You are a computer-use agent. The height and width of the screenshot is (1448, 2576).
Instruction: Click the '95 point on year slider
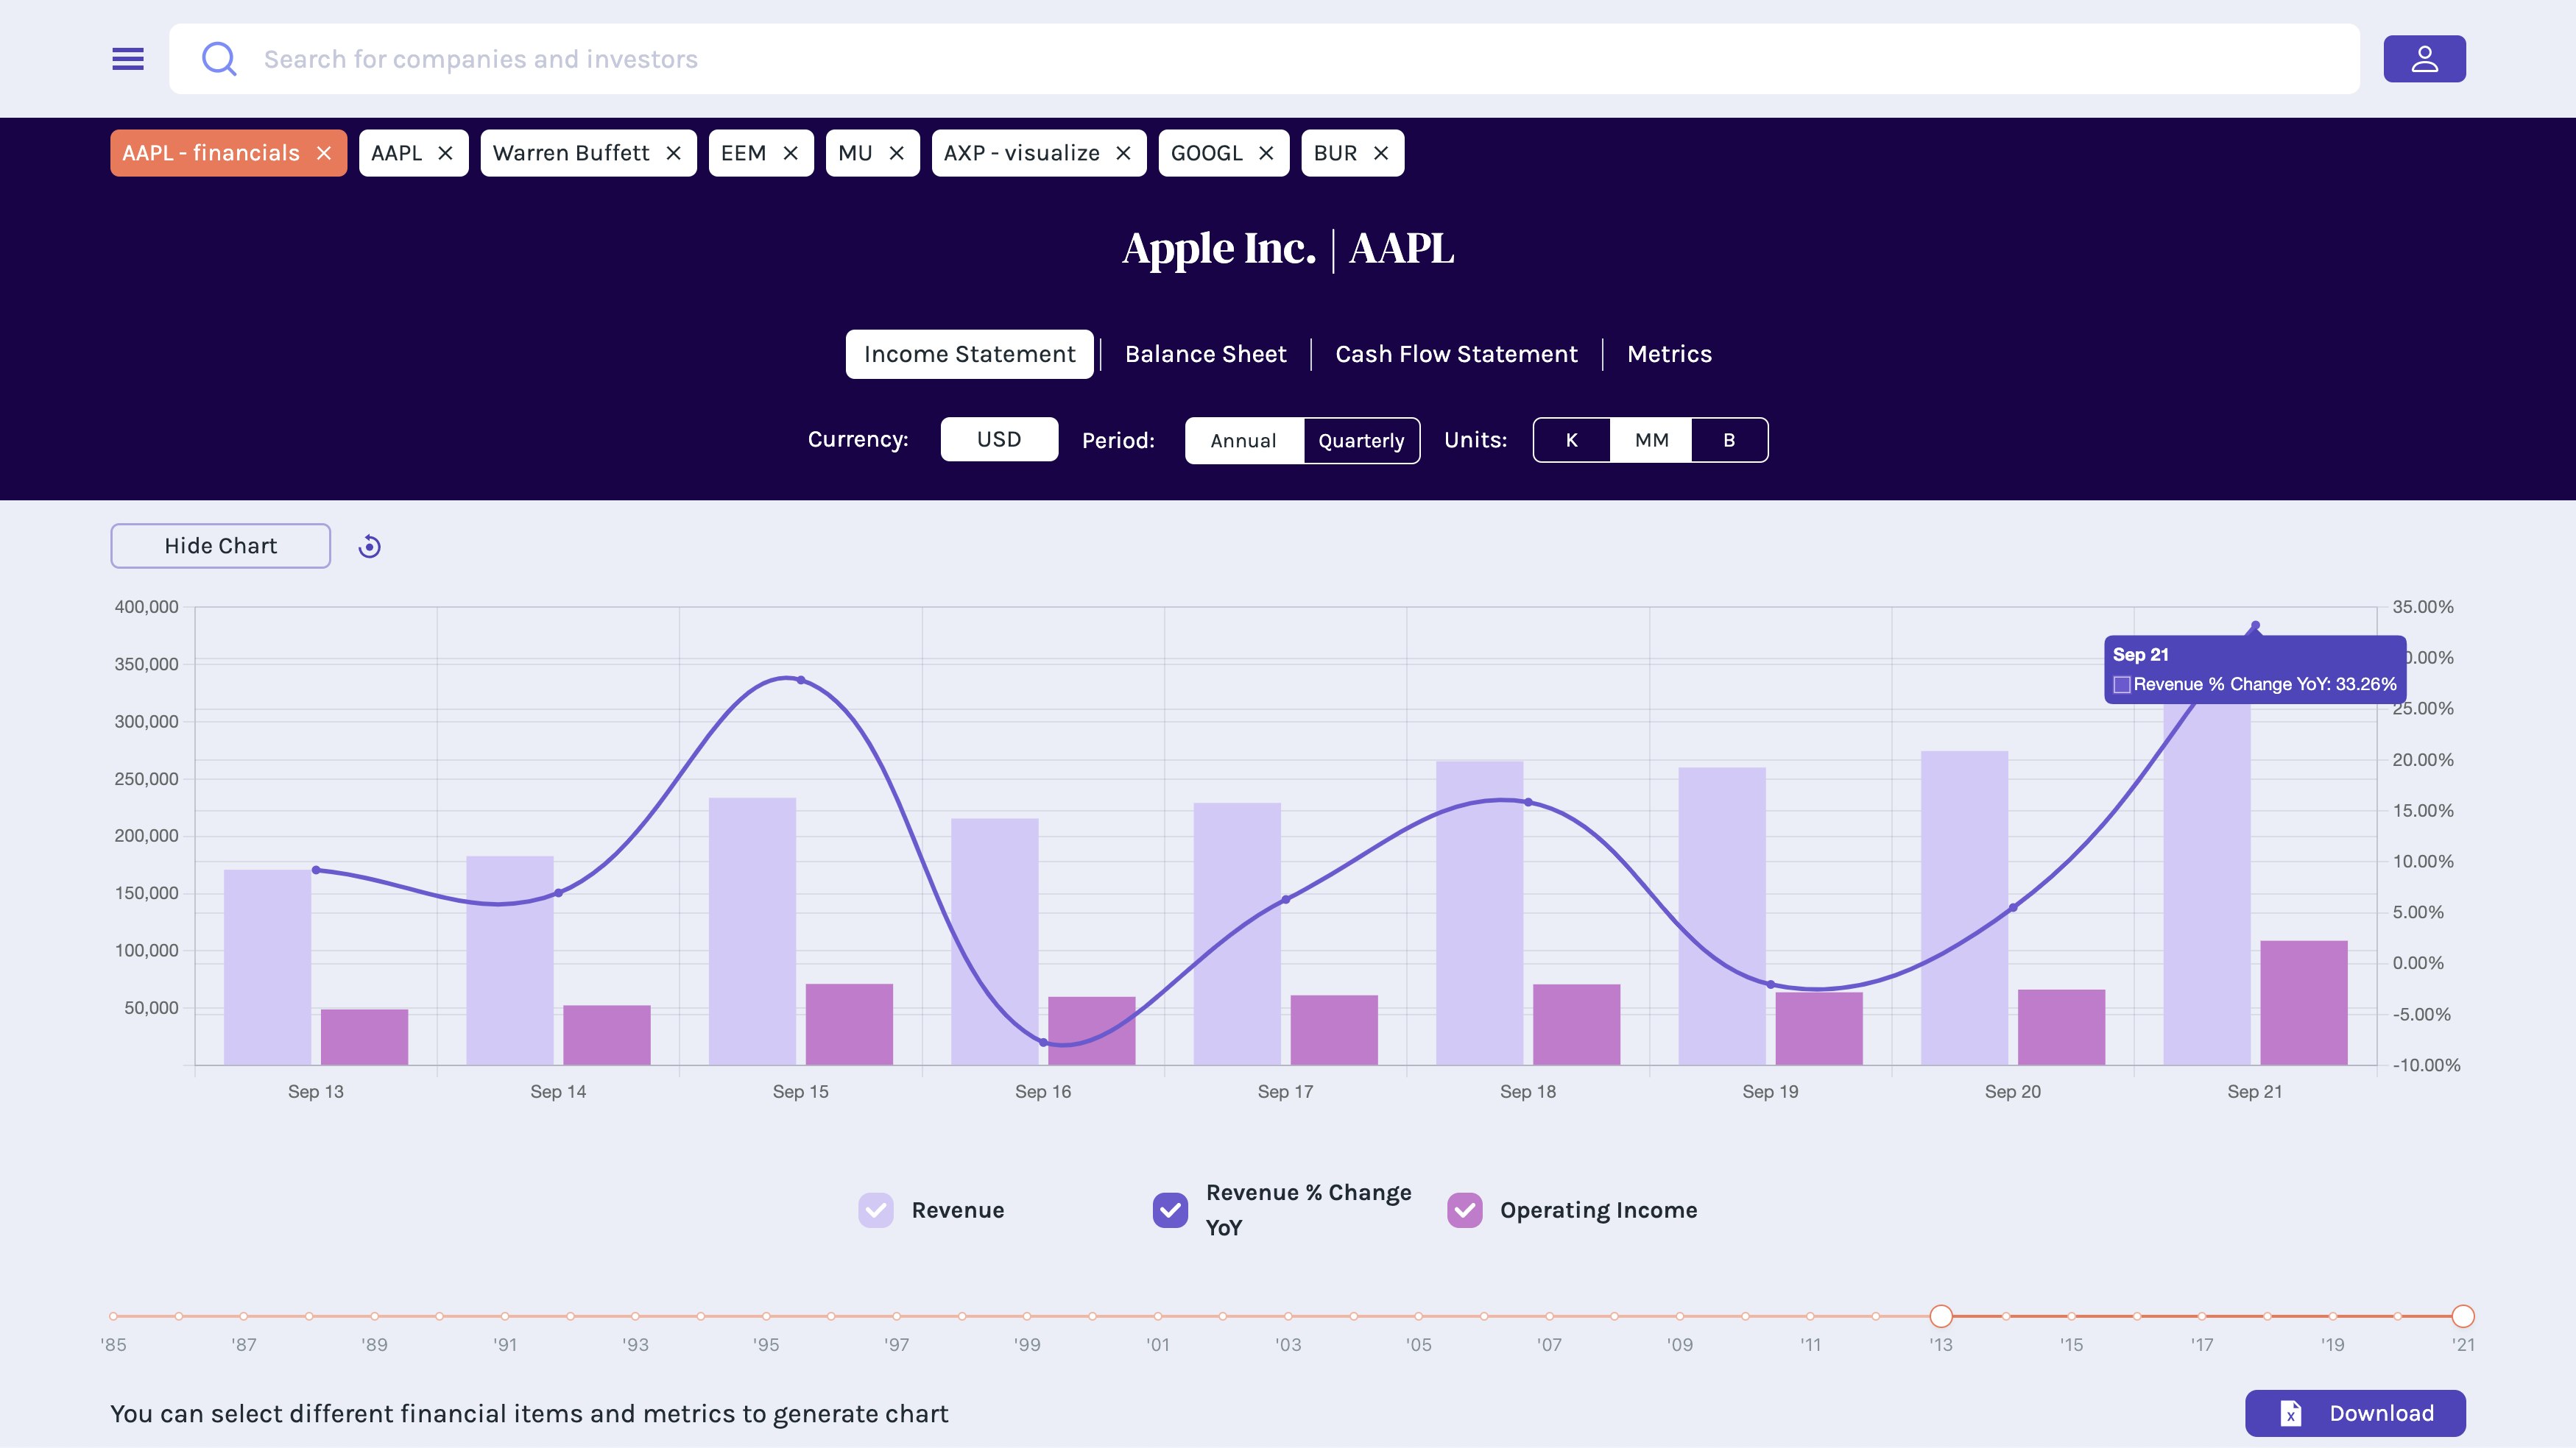pyautogui.click(x=766, y=1316)
